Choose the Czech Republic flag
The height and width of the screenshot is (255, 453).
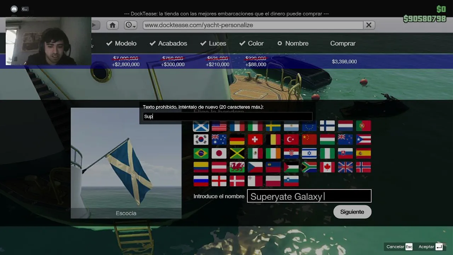tap(255, 167)
